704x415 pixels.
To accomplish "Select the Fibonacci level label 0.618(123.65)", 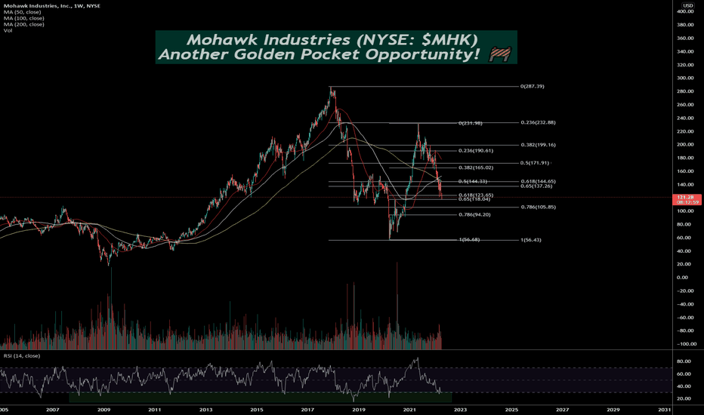I will tap(475, 195).
